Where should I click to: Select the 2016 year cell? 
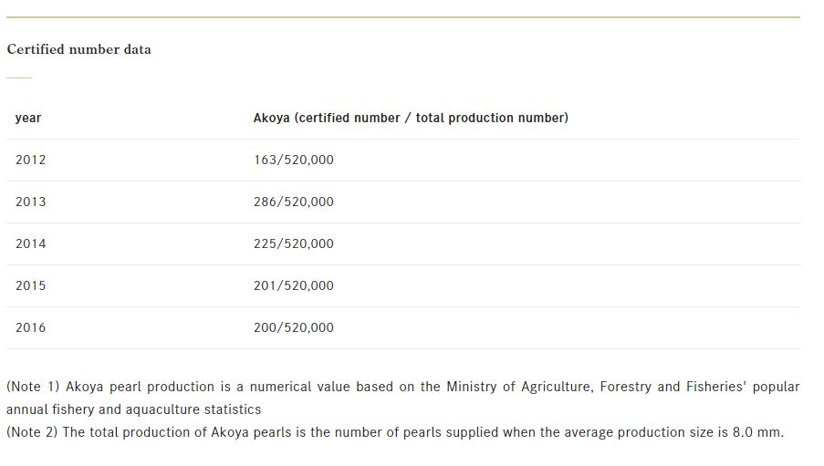[x=30, y=327]
